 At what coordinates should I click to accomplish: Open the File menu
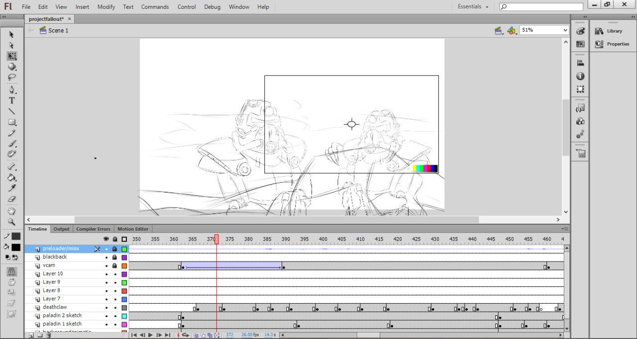pos(26,7)
